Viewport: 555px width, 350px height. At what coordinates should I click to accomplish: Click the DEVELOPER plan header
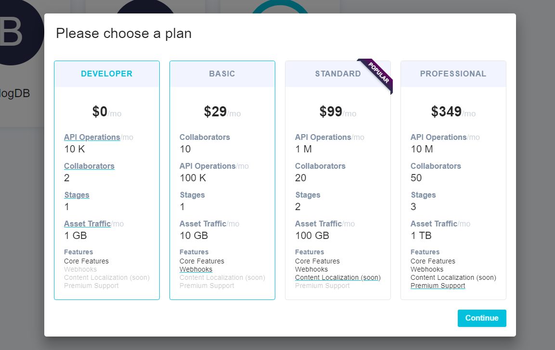[106, 74]
